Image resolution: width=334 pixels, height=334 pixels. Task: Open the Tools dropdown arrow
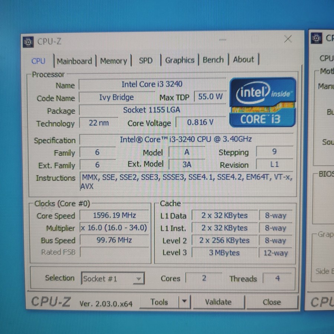[184, 302]
